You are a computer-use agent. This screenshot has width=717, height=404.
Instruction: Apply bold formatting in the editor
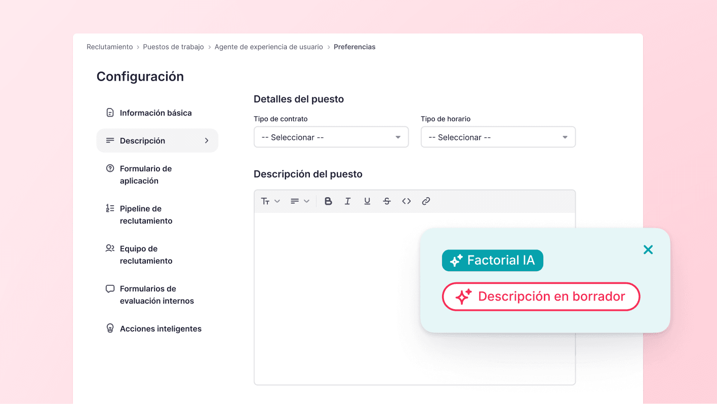[x=328, y=201]
